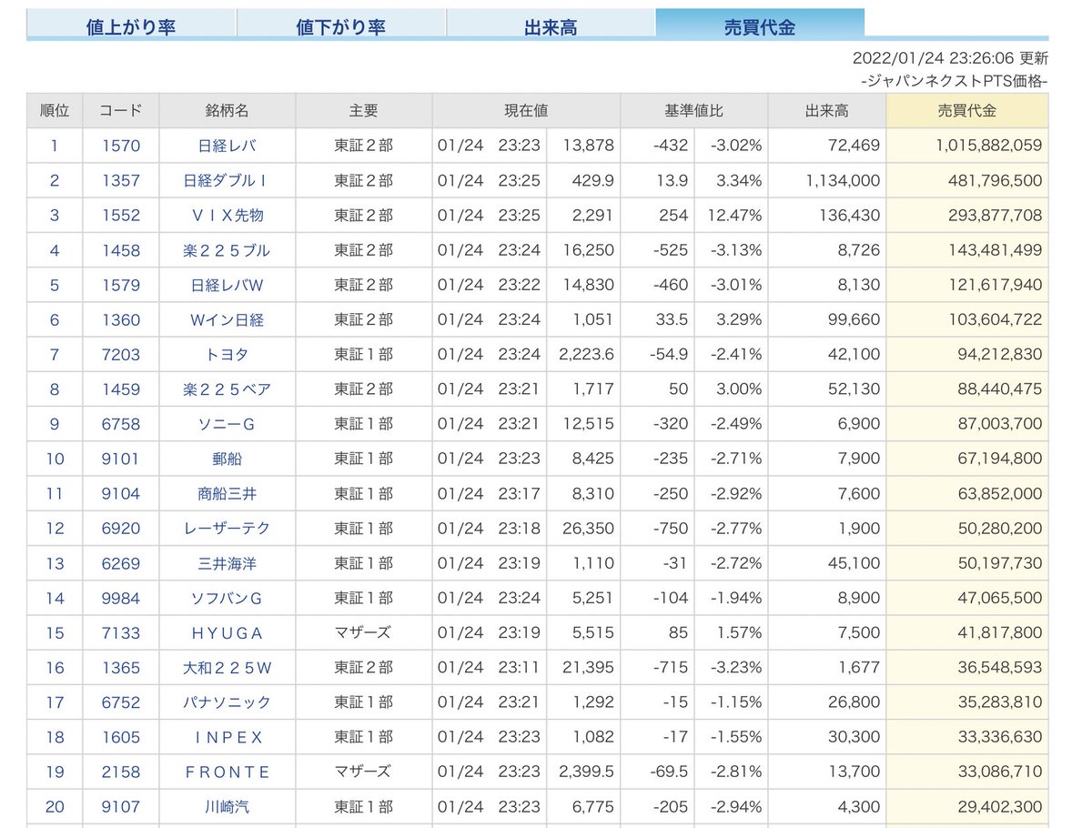This screenshot has width=1092, height=828.
Task: Open the Wイン日経 link
Action: (x=227, y=319)
